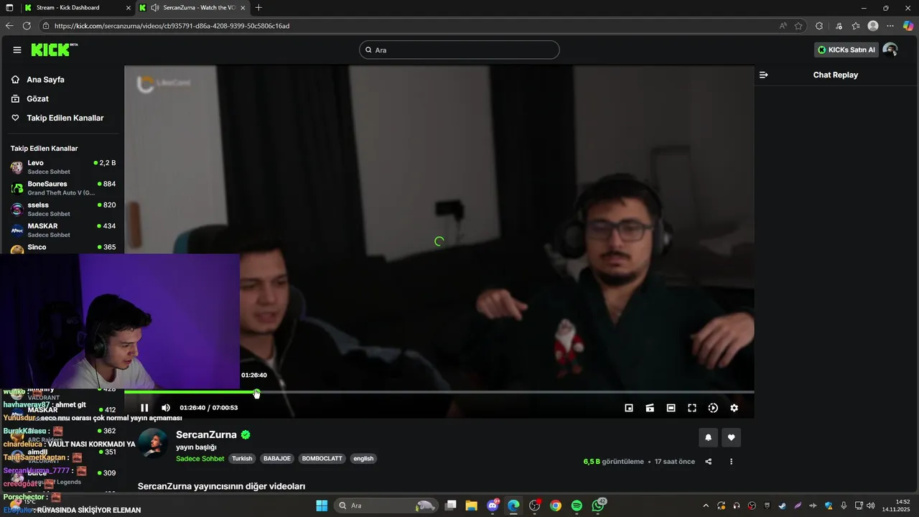Open the user profile avatar menu
This screenshot has width=919, height=517.
click(x=890, y=50)
